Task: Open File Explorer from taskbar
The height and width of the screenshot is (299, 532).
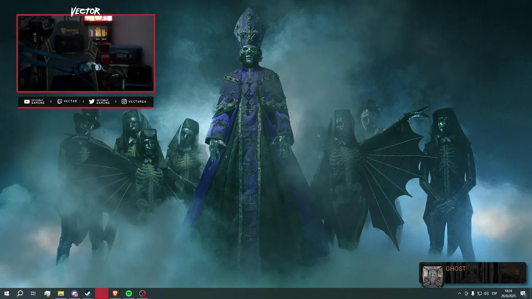Action: pos(61,293)
